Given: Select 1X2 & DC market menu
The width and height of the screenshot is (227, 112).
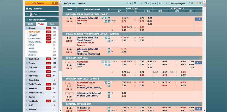Looking at the screenshot, I should coord(33,35).
